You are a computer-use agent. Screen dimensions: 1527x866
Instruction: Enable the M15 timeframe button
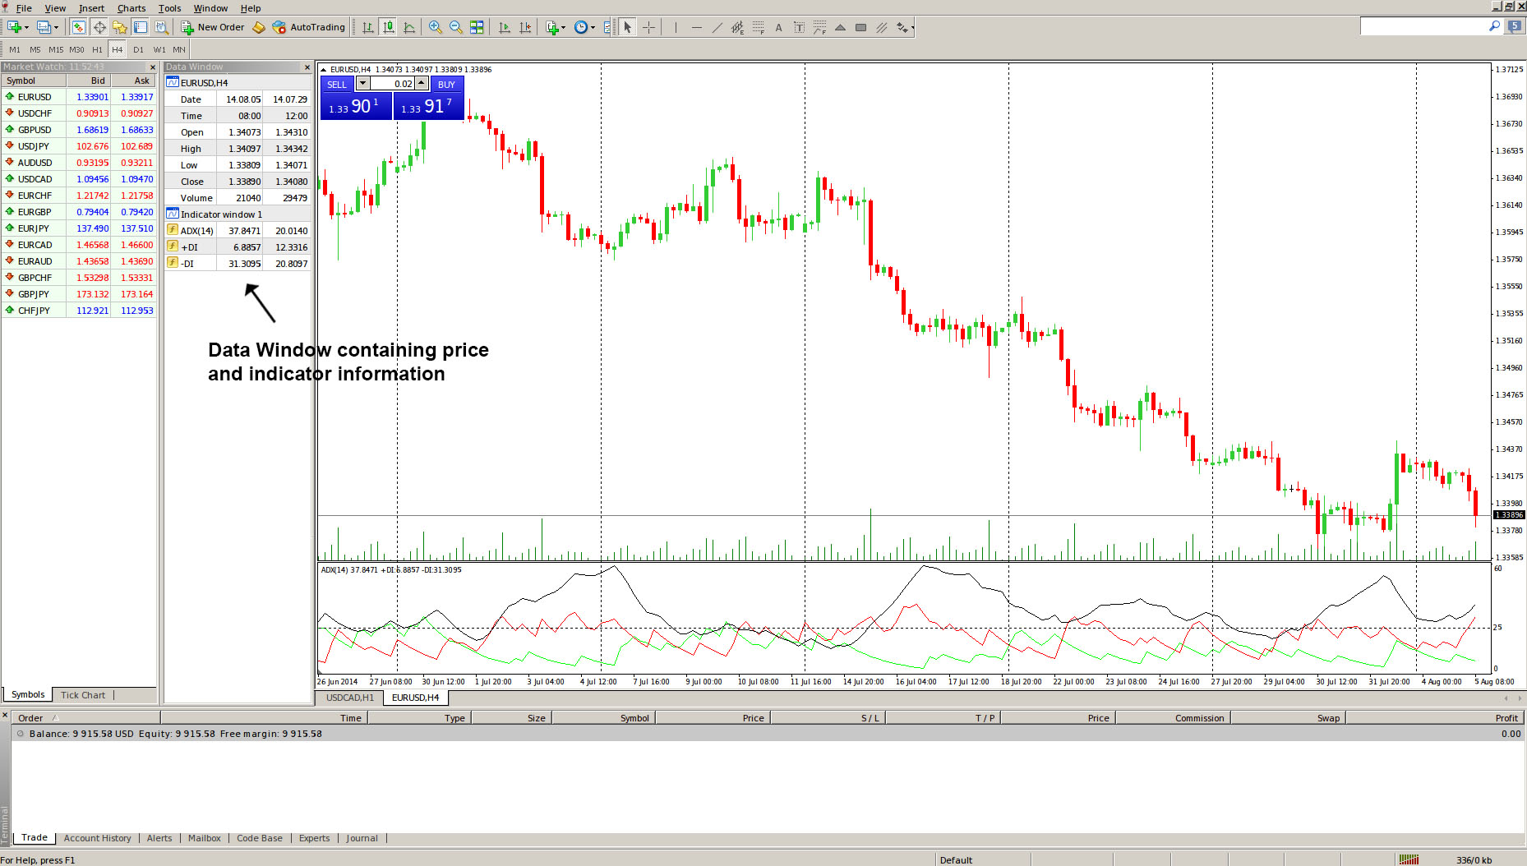pos(56,49)
